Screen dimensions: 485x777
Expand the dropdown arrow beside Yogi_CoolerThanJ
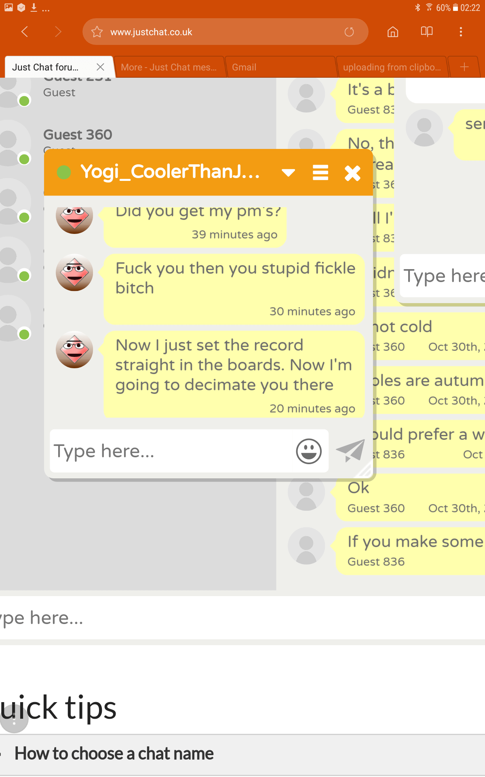288,173
